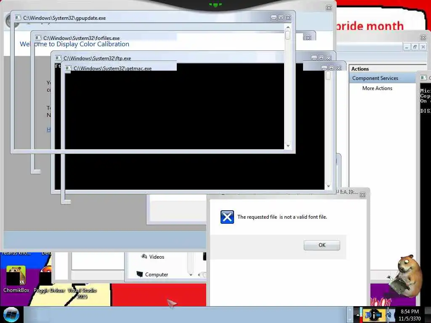Click the gpupdate.exe scrollbar up arrow
Image resolution: width=431 pixels, height=323 pixels.
pos(288,27)
